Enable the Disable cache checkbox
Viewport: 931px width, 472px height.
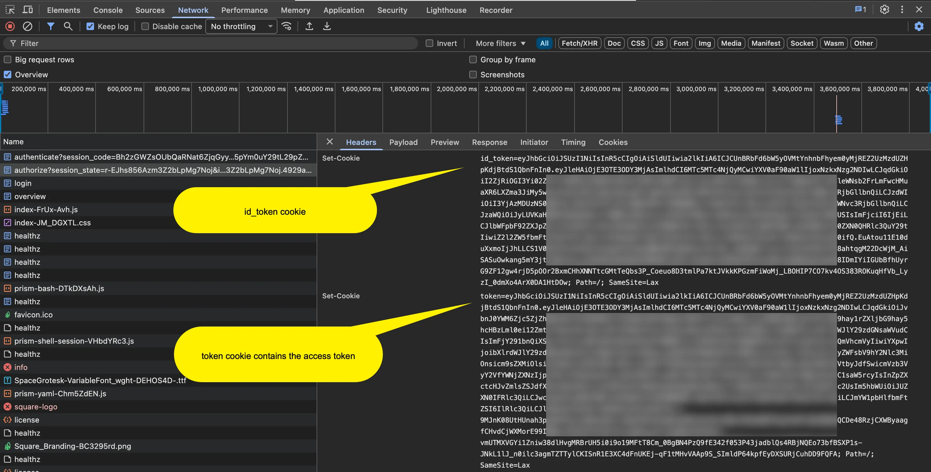pyautogui.click(x=145, y=26)
